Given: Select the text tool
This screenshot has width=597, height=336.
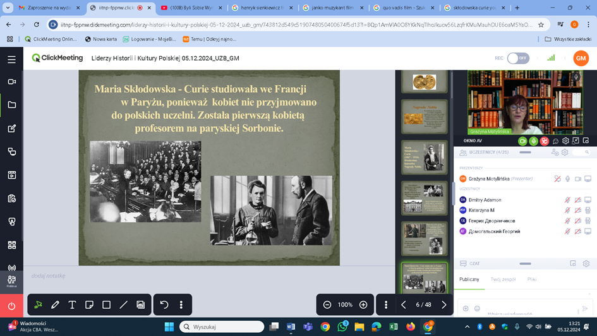Looking at the screenshot, I should (x=72, y=305).
